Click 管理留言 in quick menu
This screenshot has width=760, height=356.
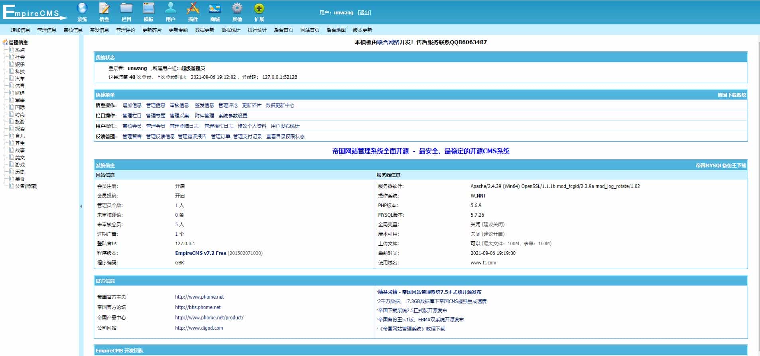(x=132, y=137)
